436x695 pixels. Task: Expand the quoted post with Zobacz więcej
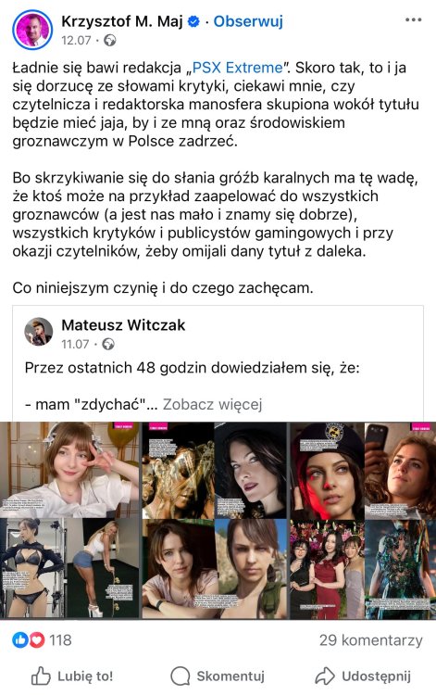(x=213, y=404)
